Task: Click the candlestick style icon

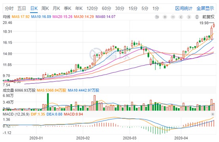Action: pos(197,17)
